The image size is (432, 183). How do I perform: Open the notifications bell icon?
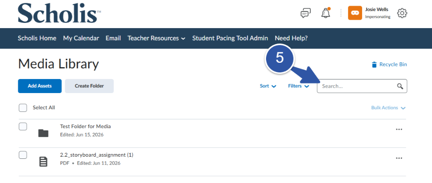326,13
